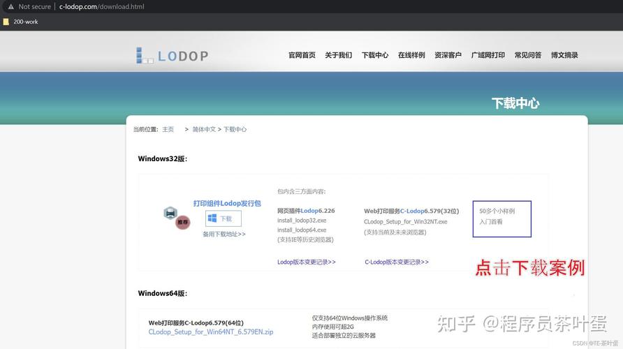Open the 关于我们 menu item

339,55
